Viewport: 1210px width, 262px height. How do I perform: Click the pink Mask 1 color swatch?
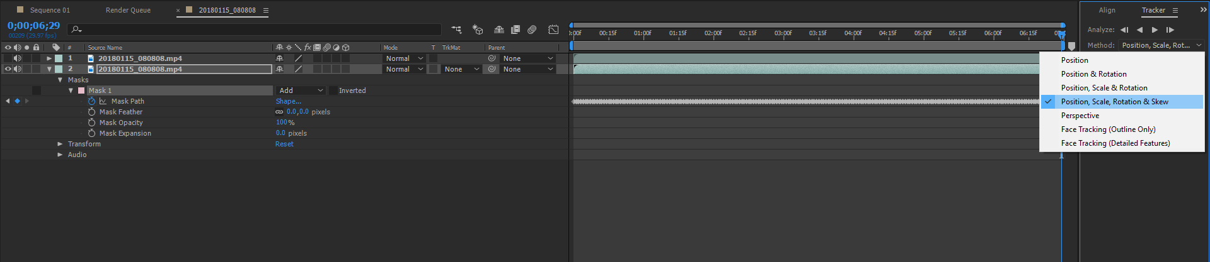(81, 90)
